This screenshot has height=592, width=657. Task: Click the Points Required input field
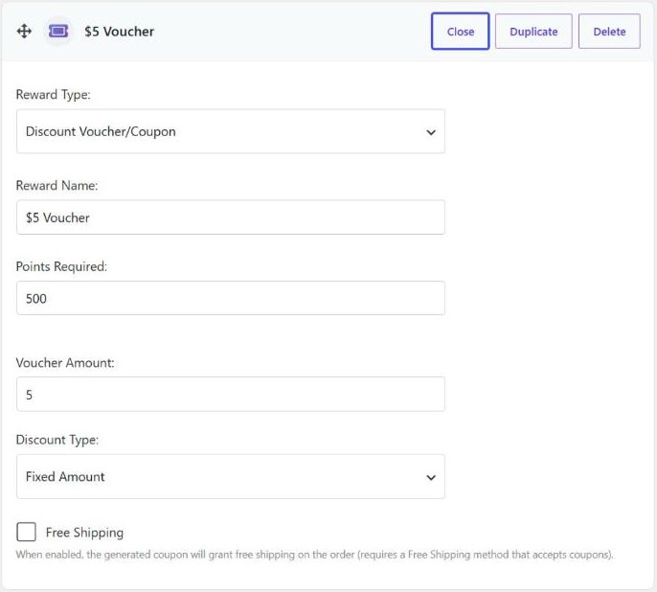coord(231,298)
